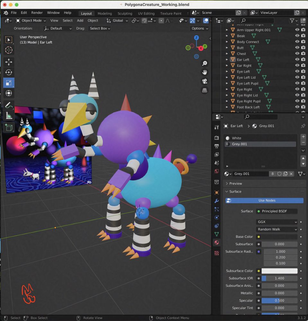Click Principled BSDF surface shader button
Screen dimensions: 308x321
click(x=277, y=211)
